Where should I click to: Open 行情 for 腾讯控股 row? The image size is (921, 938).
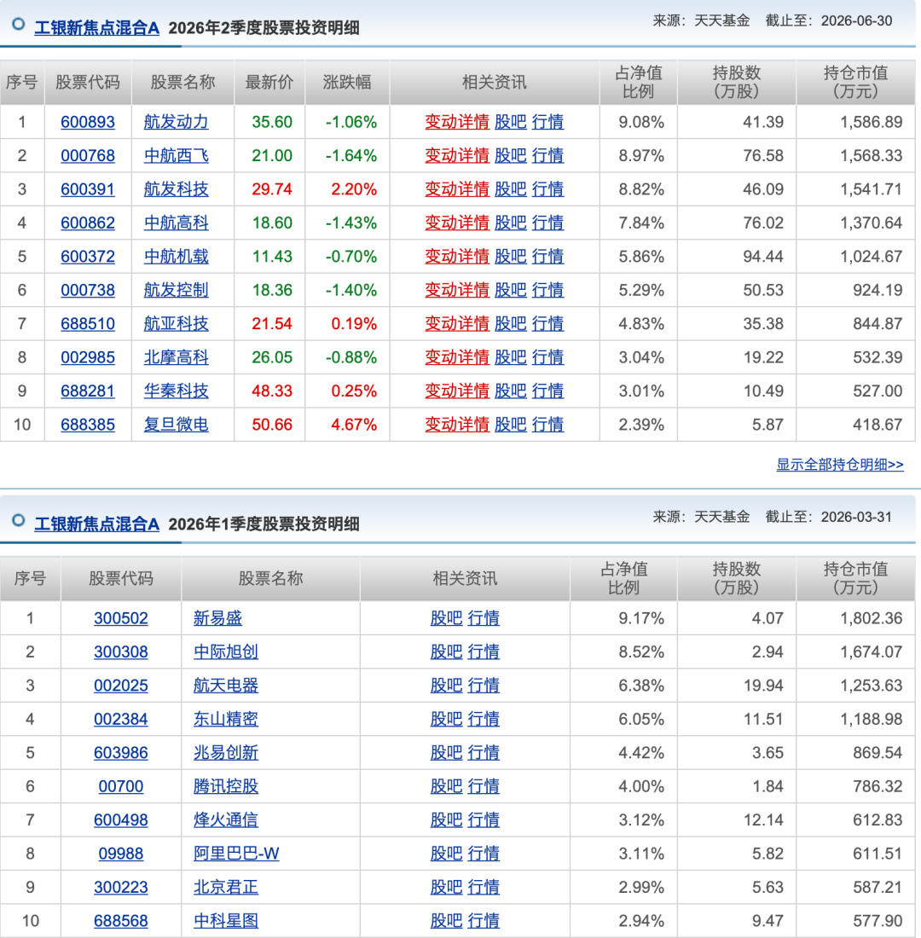pyautogui.click(x=484, y=786)
